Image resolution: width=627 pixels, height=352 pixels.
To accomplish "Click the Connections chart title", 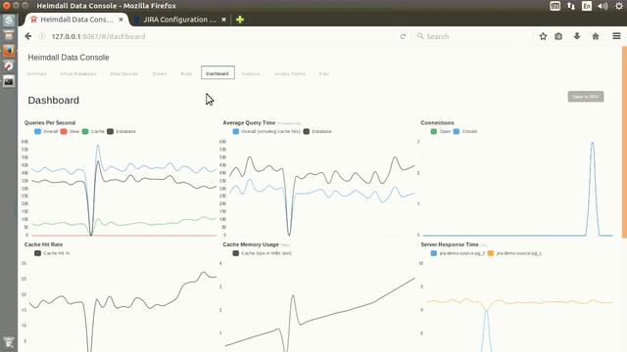I will tap(437, 123).
